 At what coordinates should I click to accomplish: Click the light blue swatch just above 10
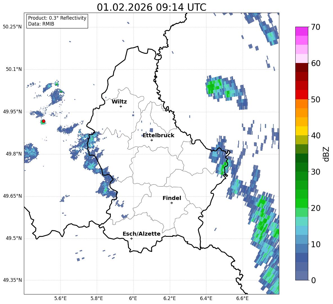301,240
